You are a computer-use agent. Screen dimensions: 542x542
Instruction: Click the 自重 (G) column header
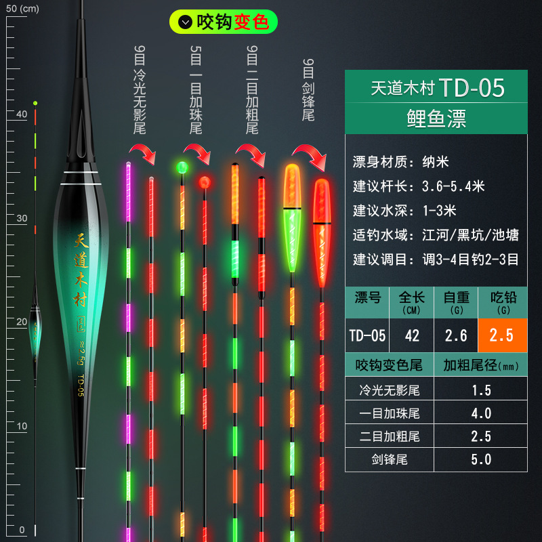tap(456, 302)
